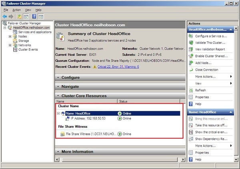The width and height of the screenshot is (240, 169).
Task: Collapse the Name: HeadOffice resource row
Action: point(58,113)
